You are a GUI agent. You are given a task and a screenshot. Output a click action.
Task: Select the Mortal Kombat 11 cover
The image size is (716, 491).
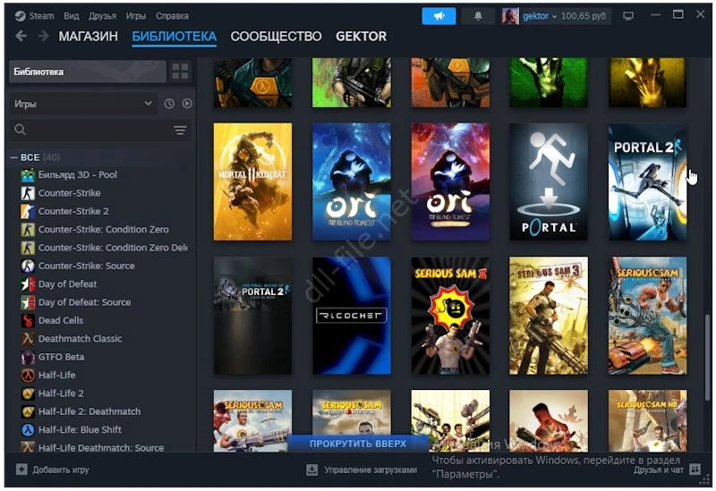[252, 182]
